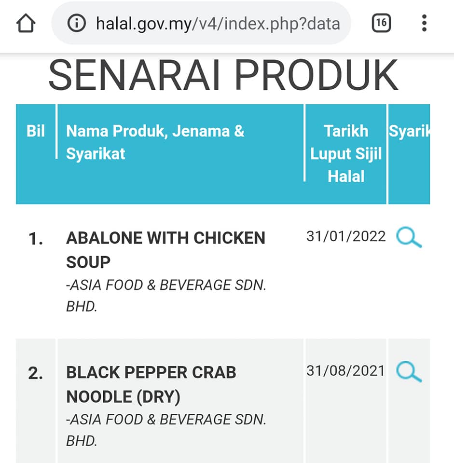Click ABALONE WITH CHICKEN SOUP product name
This screenshot has width=454, height=463.
165,250
